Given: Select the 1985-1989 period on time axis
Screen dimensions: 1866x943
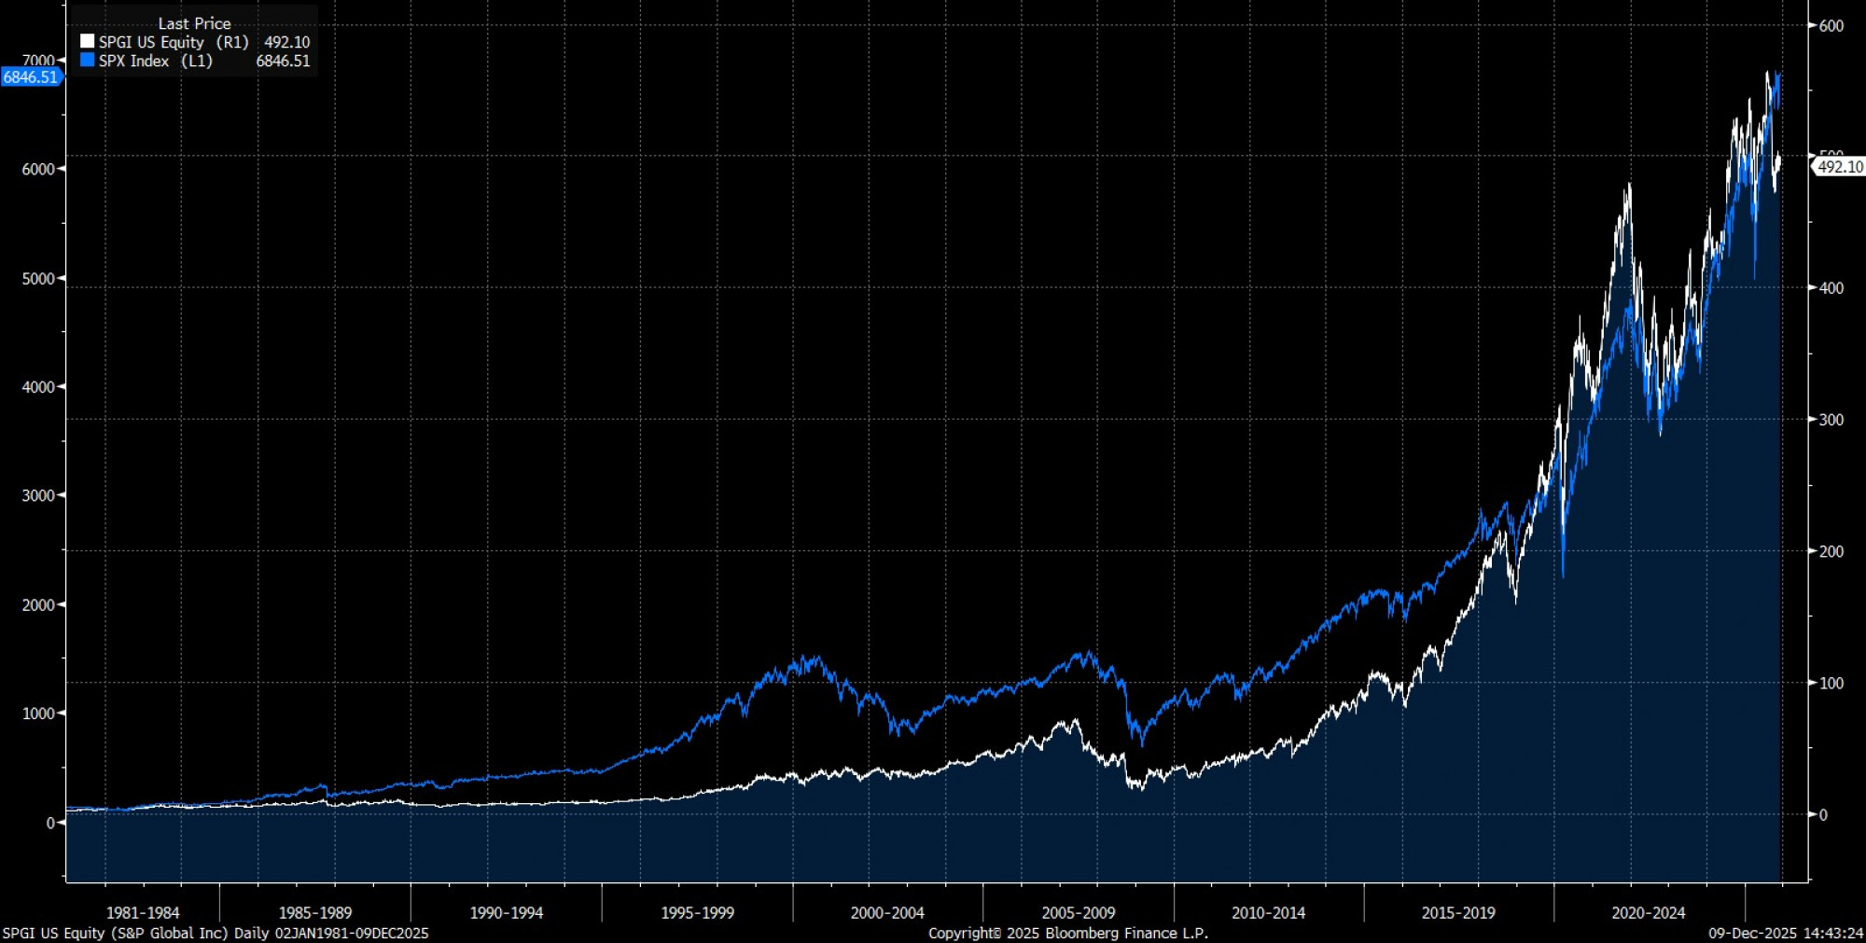Looking at the screenshot, I should coord(315,912).
